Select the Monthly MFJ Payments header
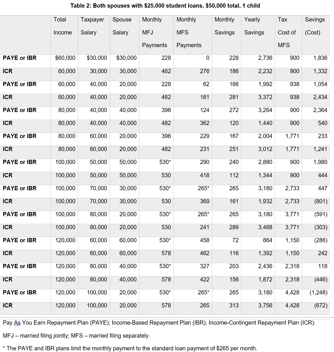334x352 pixels. point(154,32)
